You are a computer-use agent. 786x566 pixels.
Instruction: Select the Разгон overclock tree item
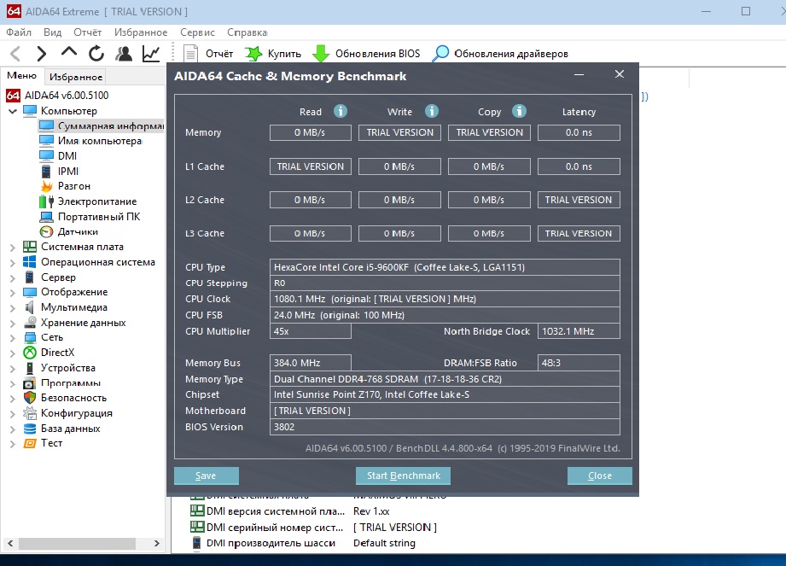click(65, 186)
